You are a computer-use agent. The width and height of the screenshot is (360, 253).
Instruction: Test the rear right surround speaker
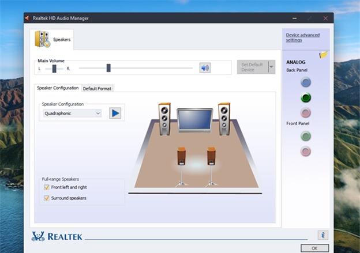click(x=211, y=167)
